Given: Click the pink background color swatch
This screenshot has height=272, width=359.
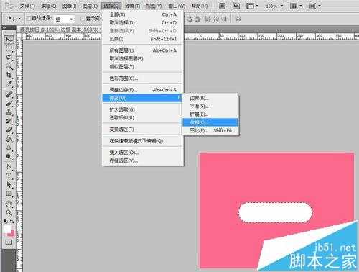Looking at the screenshot, I should [11, 234].
